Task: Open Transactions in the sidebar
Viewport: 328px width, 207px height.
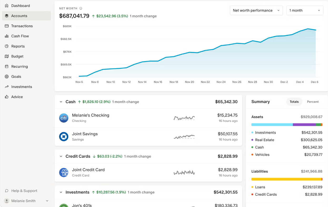Action: [x=22, y=26]
